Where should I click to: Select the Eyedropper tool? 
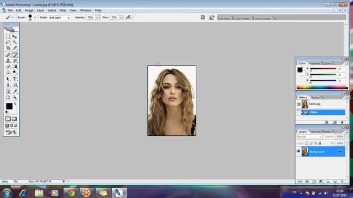pos(15,92)
